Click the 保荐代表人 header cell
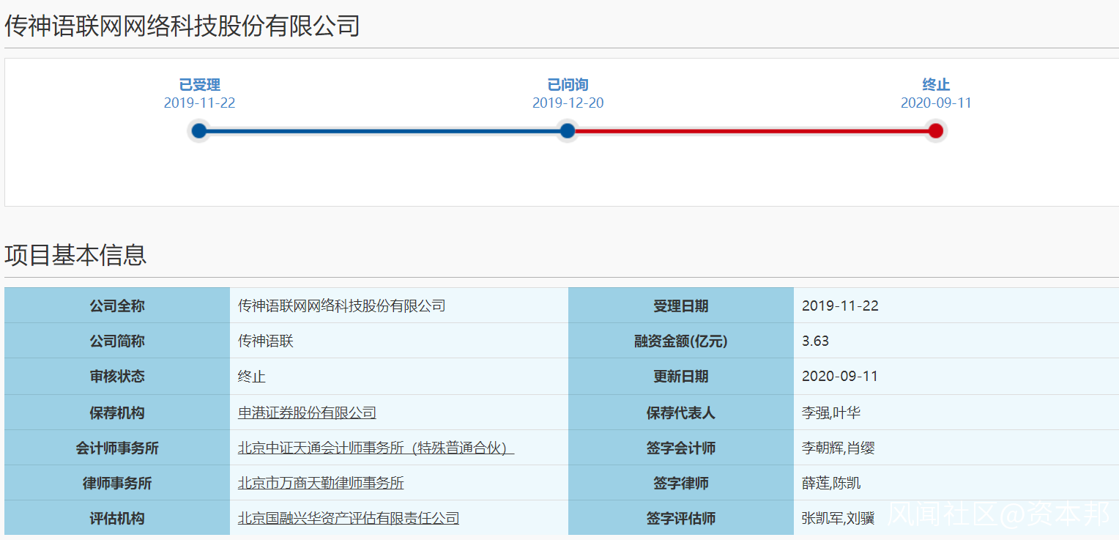 click(681, 413)
